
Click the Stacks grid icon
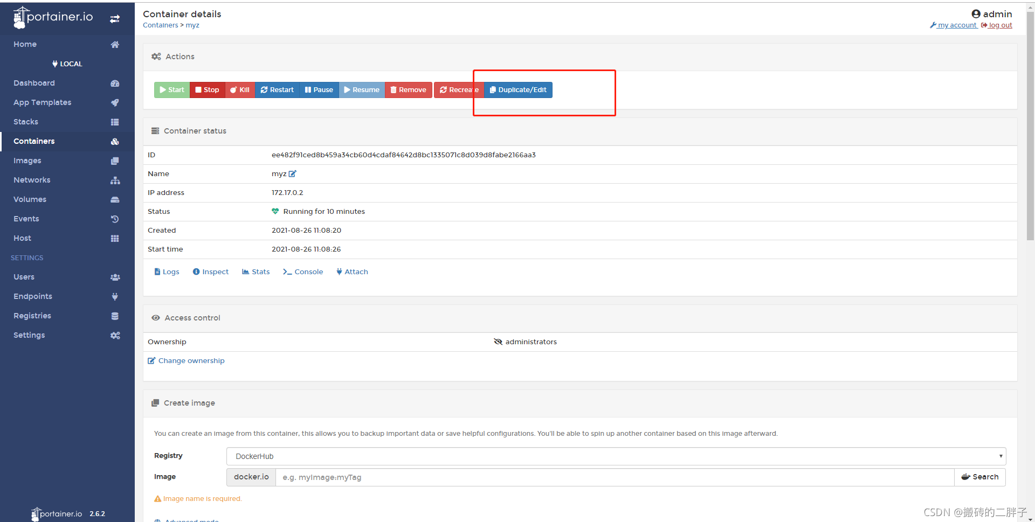(115, 122)
